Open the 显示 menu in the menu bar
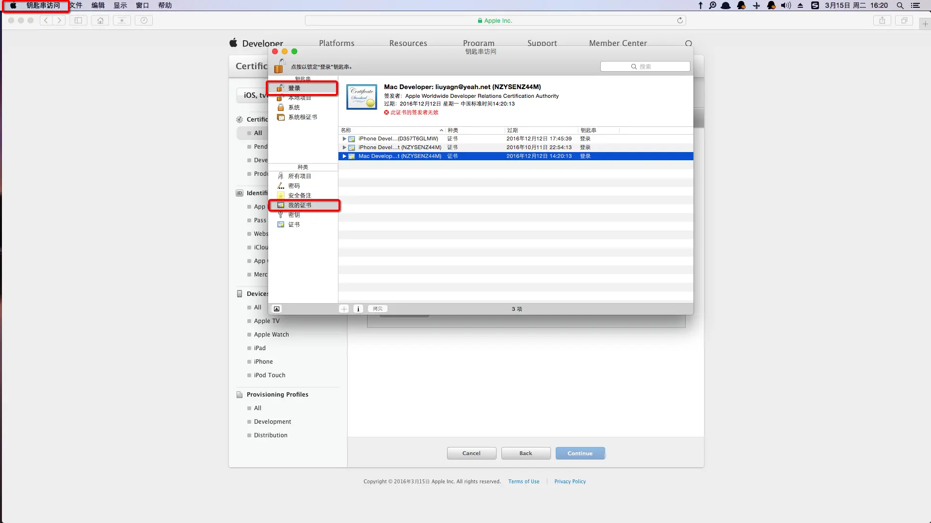 point(120,5)
